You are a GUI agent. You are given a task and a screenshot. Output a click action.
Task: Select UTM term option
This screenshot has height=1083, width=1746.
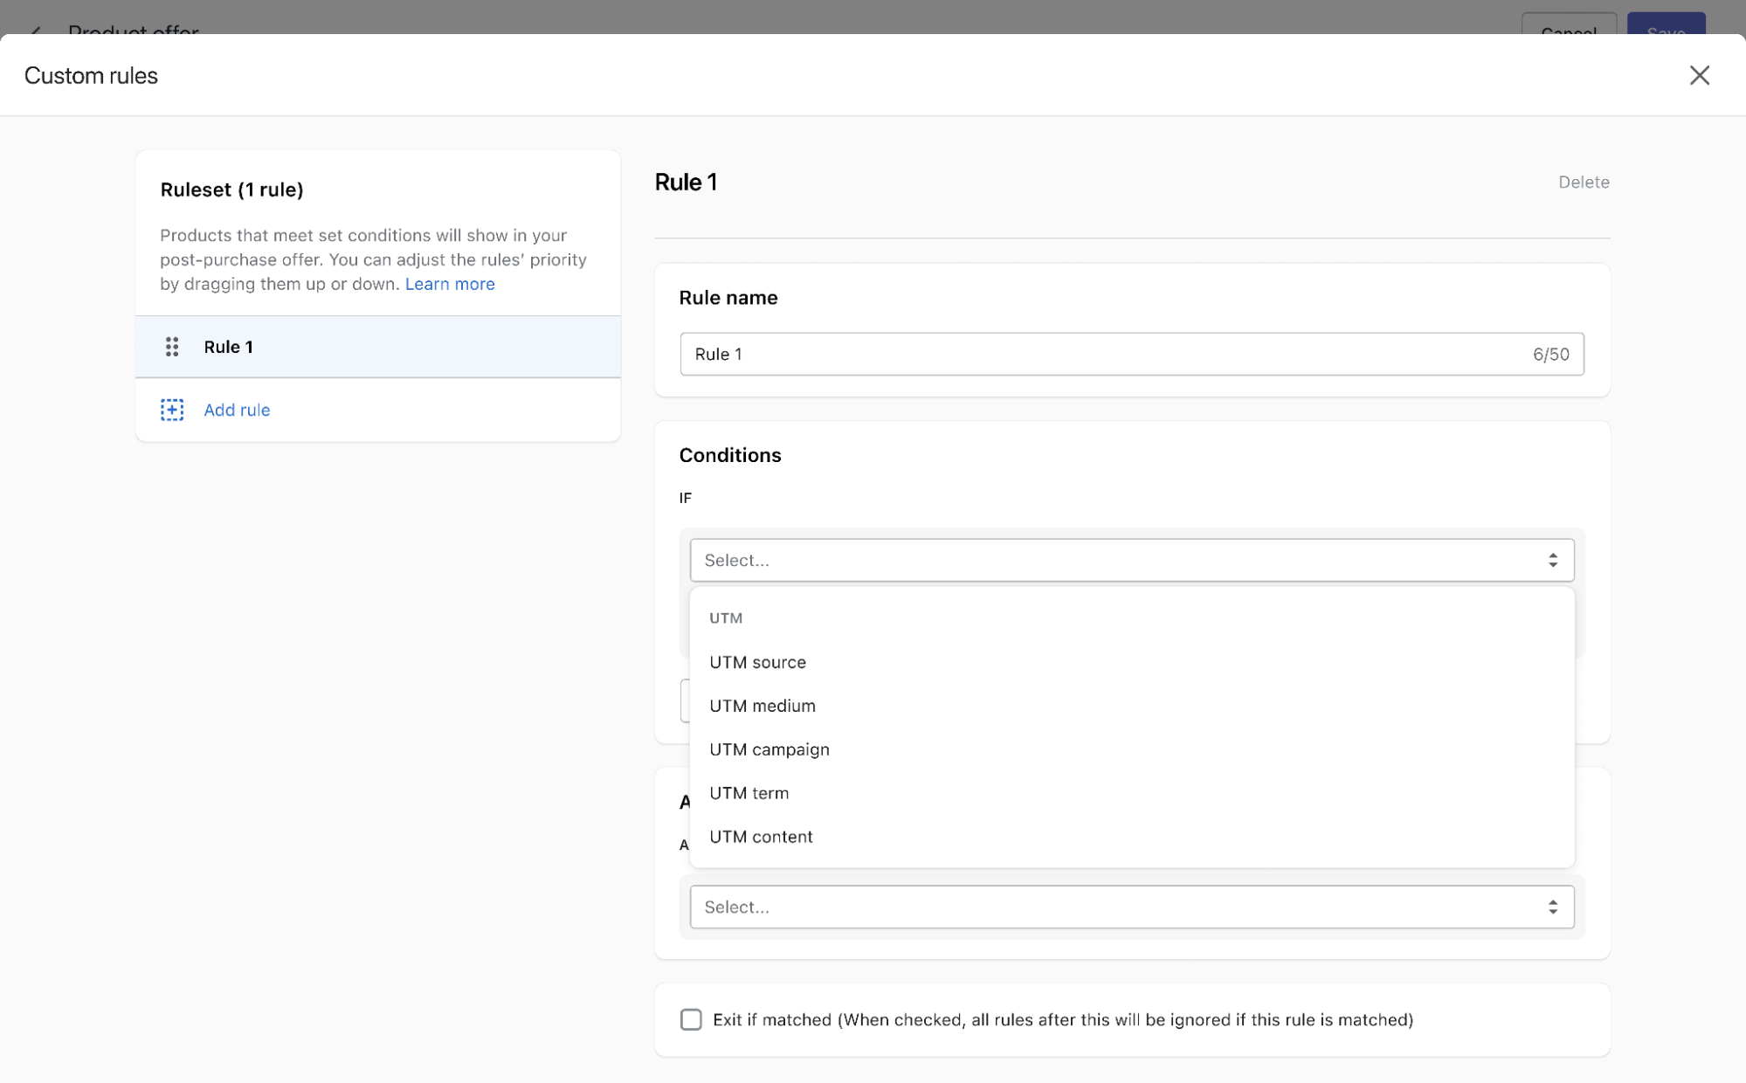749,793
